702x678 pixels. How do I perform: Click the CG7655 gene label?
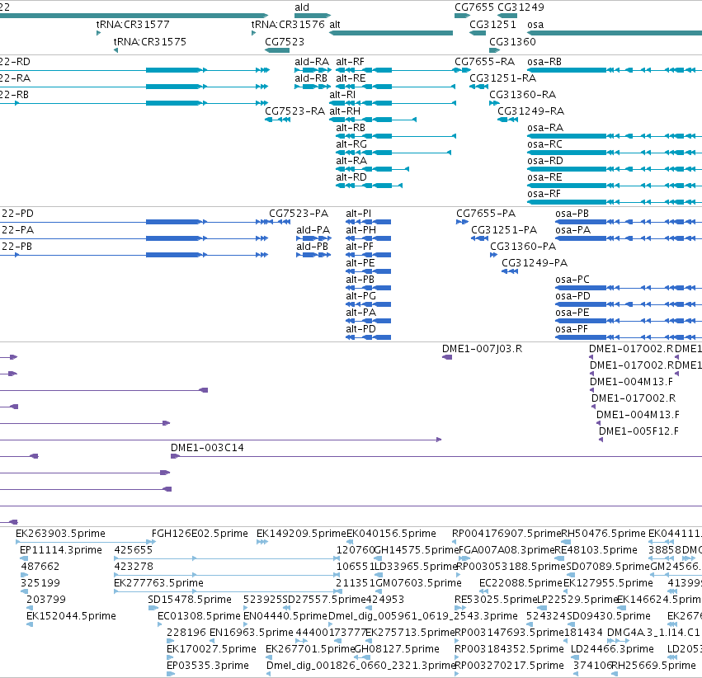[x=474, y=7]
